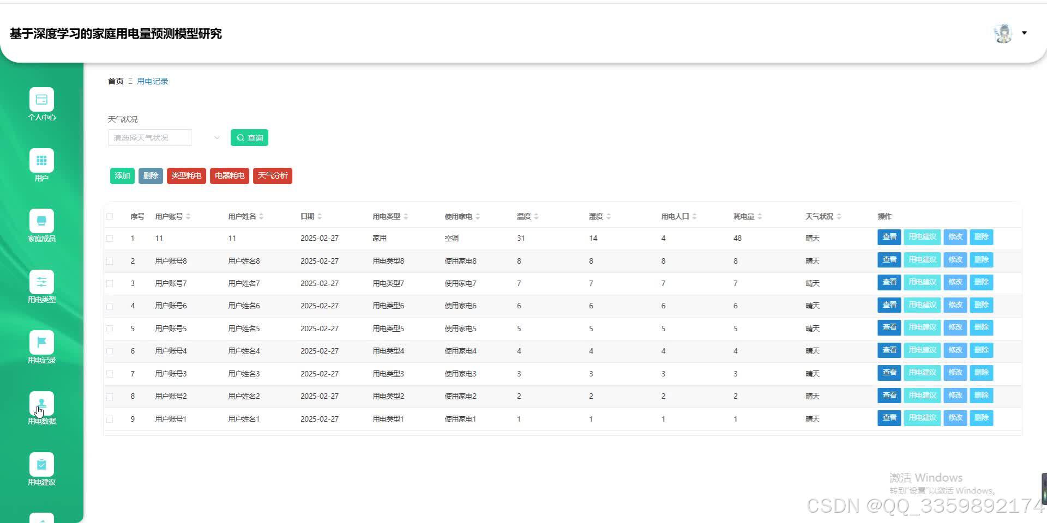Viewport: 1047px width, 523px height.
Task: Toggle select-all checkbox in table header
Action: pyautogui.click(x=110, y=216)
